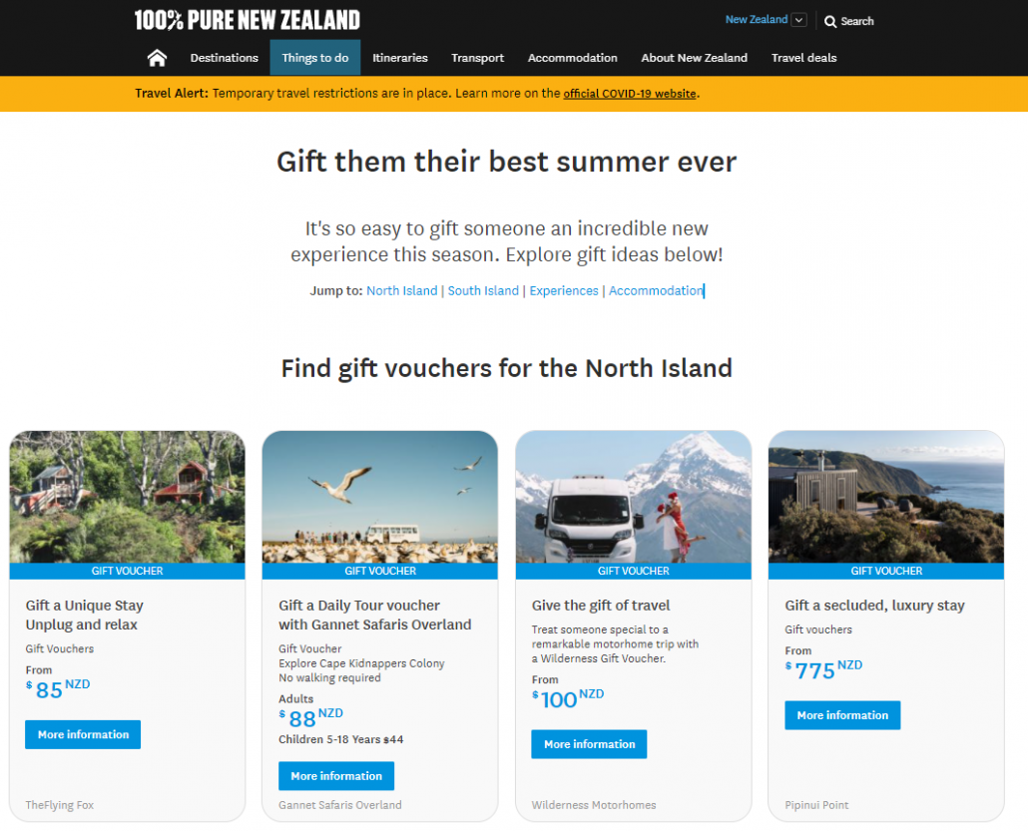Click More information for Pipinui Point
1028x831 pixels.
point(842,715)
